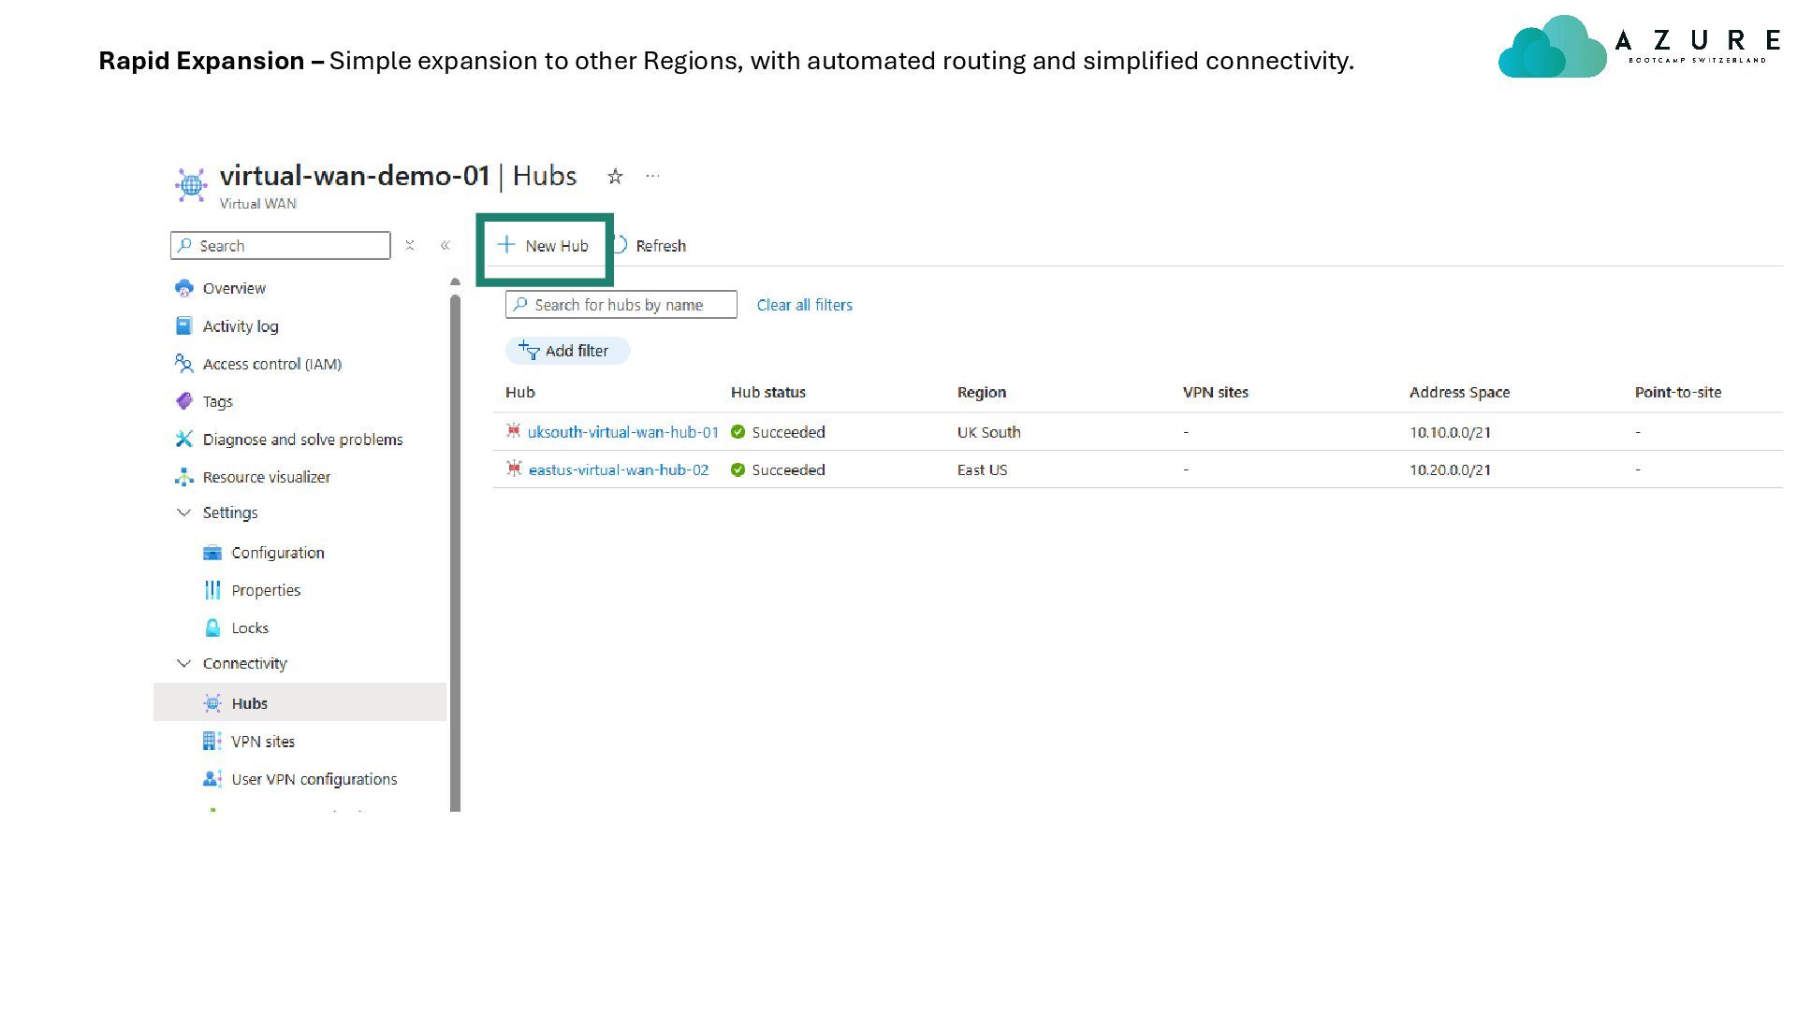Click the Access control people icon
This screenshot has width=1797, height=1010.
pos(184,363)
